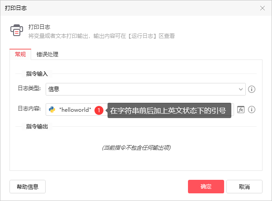Viewport: 272px width, 201px height.
Task: Open 帮助信息
Action: tap(28, 187)
